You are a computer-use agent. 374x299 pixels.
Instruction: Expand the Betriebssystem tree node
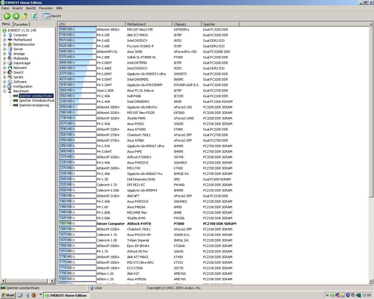click(x=4, y=44)
